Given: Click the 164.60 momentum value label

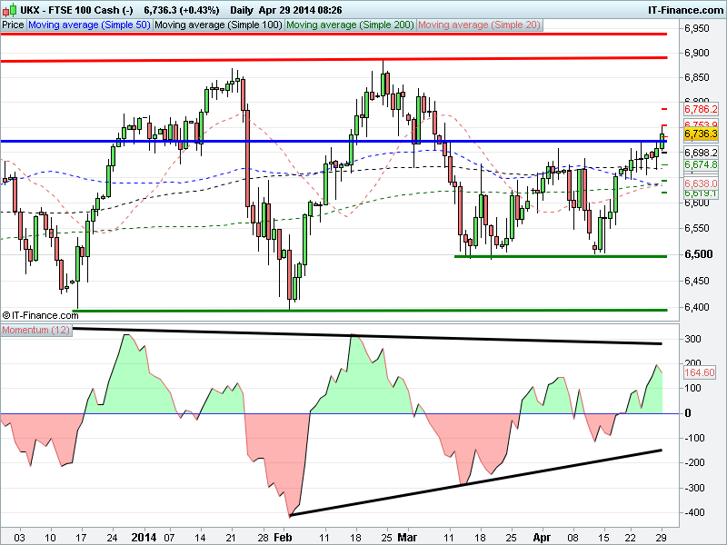Looking at the screenshot, I should (700, 372).
